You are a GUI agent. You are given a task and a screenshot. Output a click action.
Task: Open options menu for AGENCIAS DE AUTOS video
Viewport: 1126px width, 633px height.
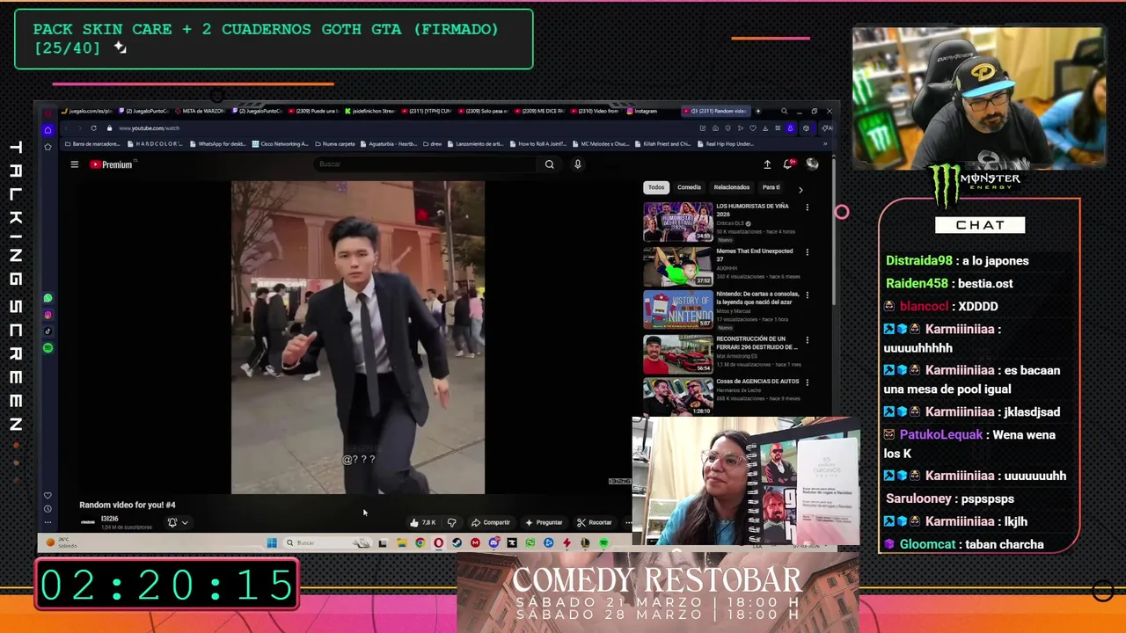tap(807, 382)
